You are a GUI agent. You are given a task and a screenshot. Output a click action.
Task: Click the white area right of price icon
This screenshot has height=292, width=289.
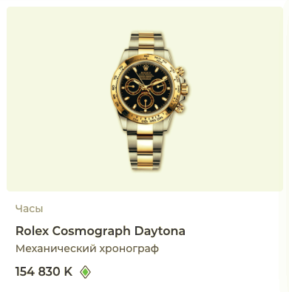pos(185,272)
